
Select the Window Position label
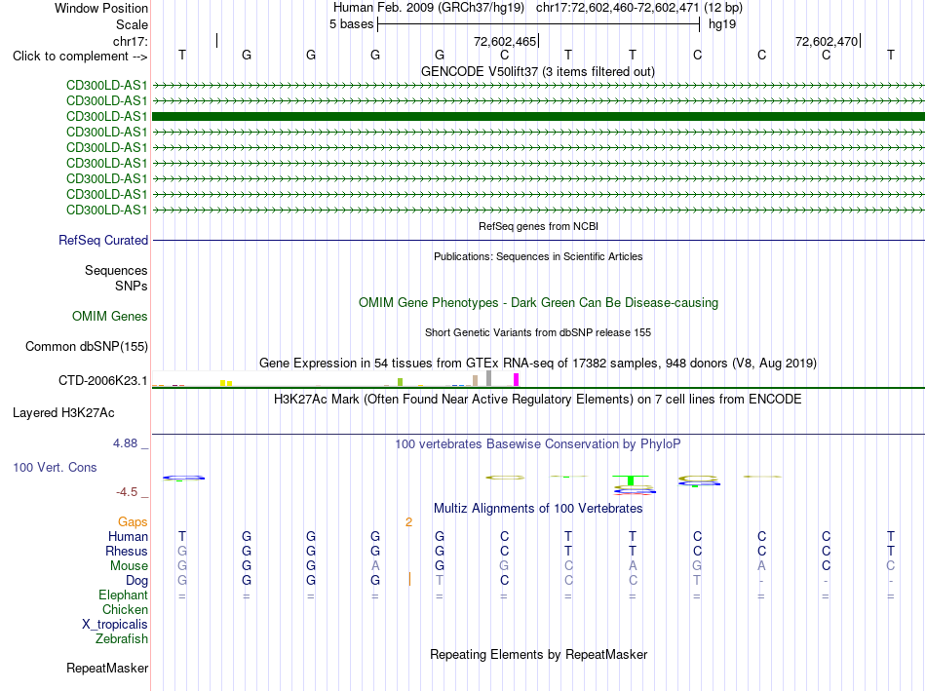(x=101, y=8)
